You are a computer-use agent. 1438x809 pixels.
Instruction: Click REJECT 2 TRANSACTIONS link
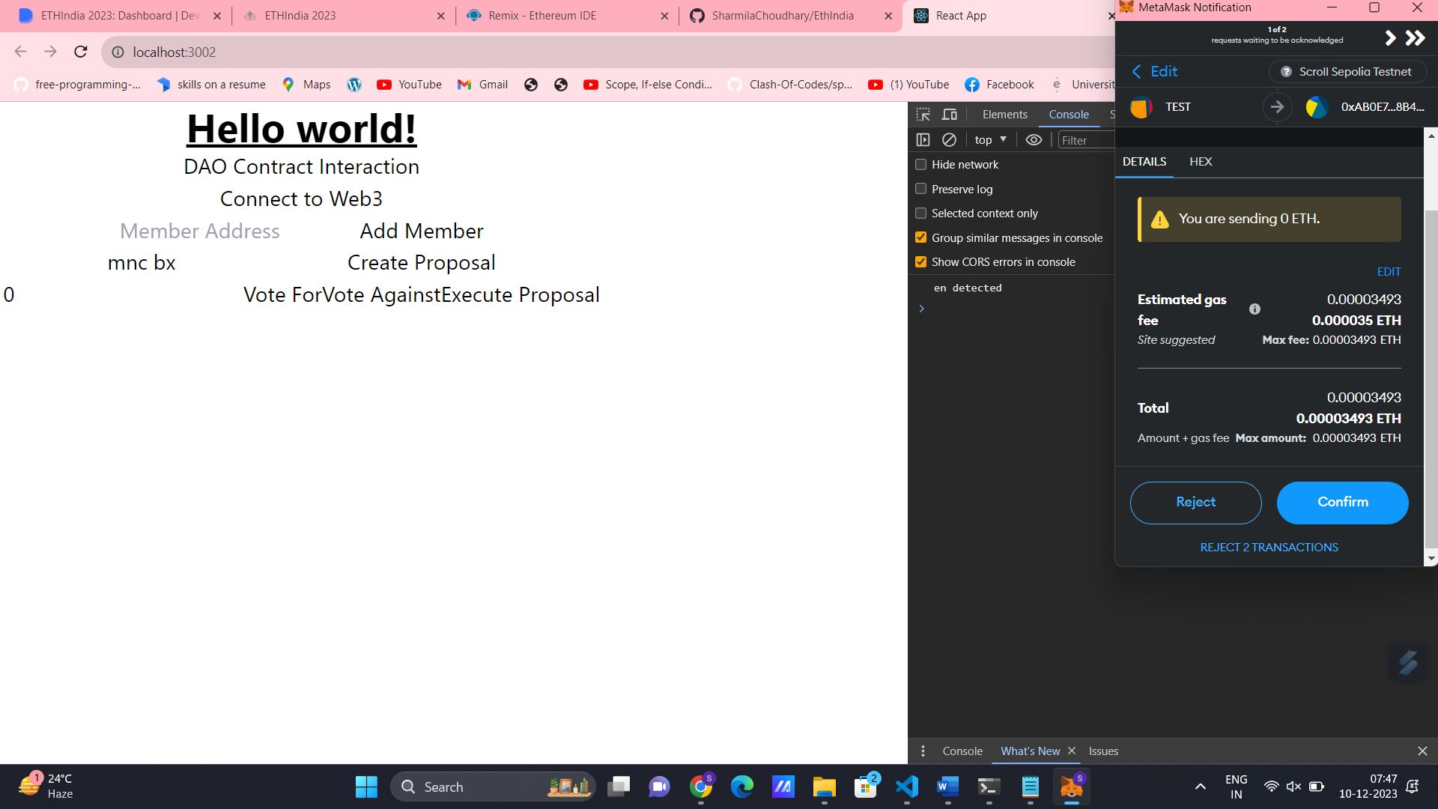point(1269,548)
